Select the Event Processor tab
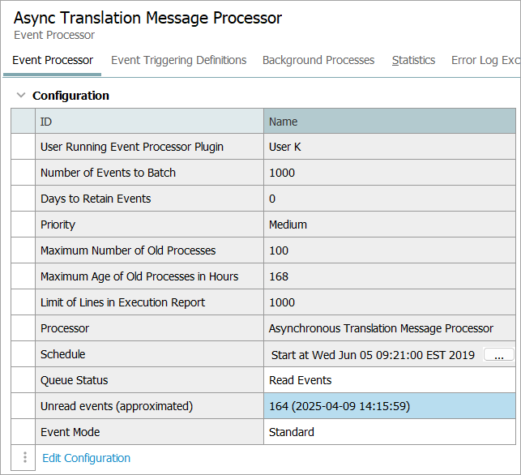 click(53, 60)
